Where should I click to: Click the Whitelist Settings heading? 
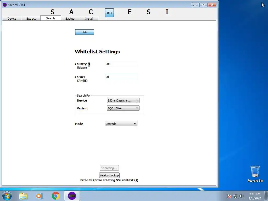tap(97, 52)
